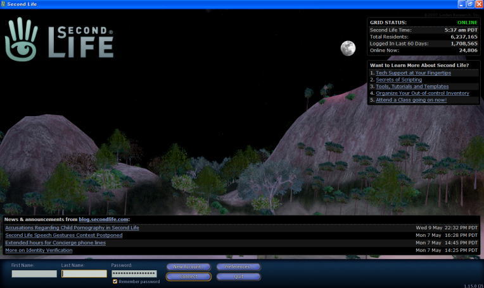The height and width of the screenshot is (288, 484).
Task: Toggle the Remember password checkbox
Action: tap(115, 281)
